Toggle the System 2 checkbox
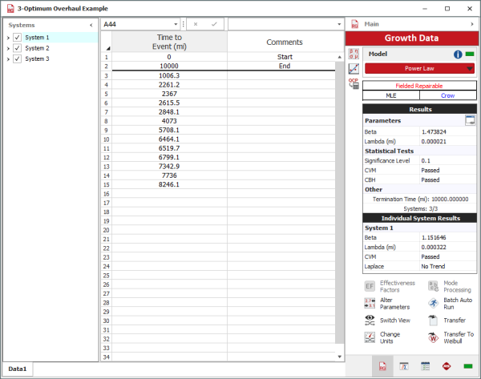This screenshot has height=379, width=481. [17, 48]
